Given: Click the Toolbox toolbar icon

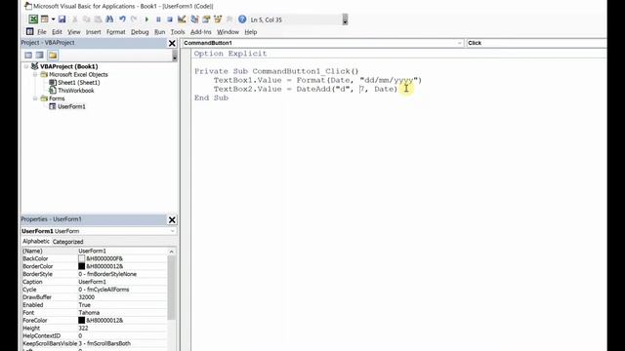Looking at the screenshot, I should point(229,19).
